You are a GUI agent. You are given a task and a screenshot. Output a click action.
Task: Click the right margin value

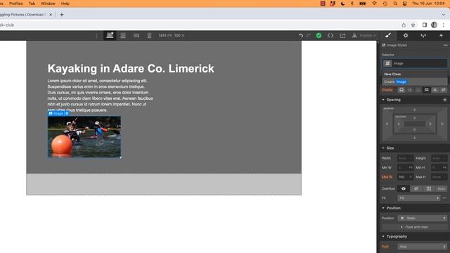[x=442, y=124]
